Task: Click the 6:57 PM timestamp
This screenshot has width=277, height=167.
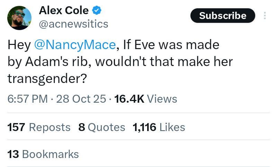Action: 27,99
